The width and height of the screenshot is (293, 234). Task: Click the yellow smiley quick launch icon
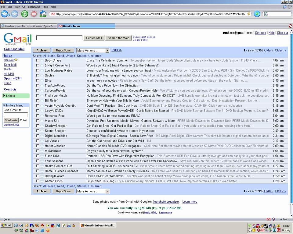(48, 231)
